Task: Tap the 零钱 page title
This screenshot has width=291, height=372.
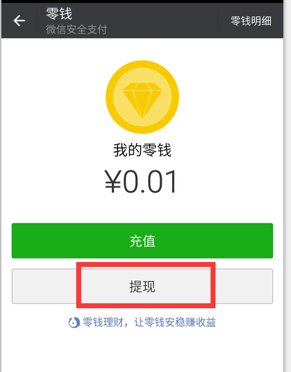Action: 59,13
